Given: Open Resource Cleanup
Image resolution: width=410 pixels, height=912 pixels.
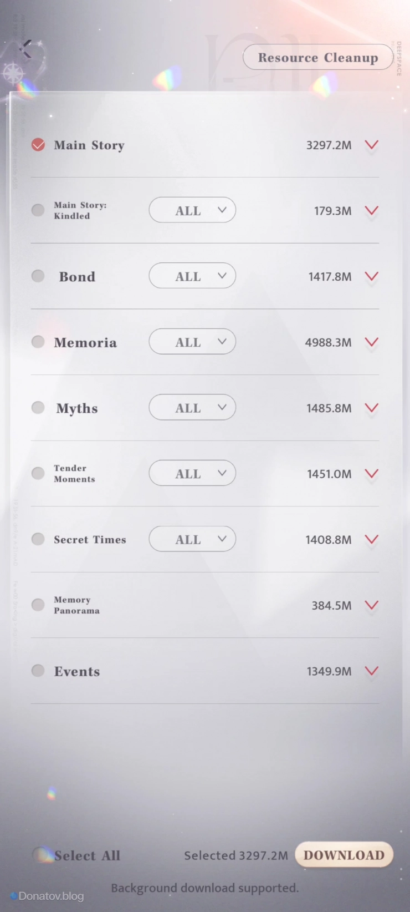Looking at the screenshot, I should 317,58.
